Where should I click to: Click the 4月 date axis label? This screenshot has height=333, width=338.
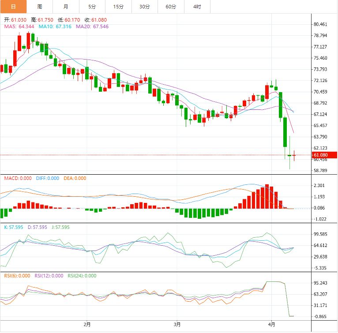pyautogui.click(x=272, y=324)
